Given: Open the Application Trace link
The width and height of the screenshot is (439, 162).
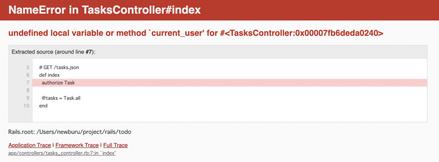Looking at the screenshot, I should [30, 145].
